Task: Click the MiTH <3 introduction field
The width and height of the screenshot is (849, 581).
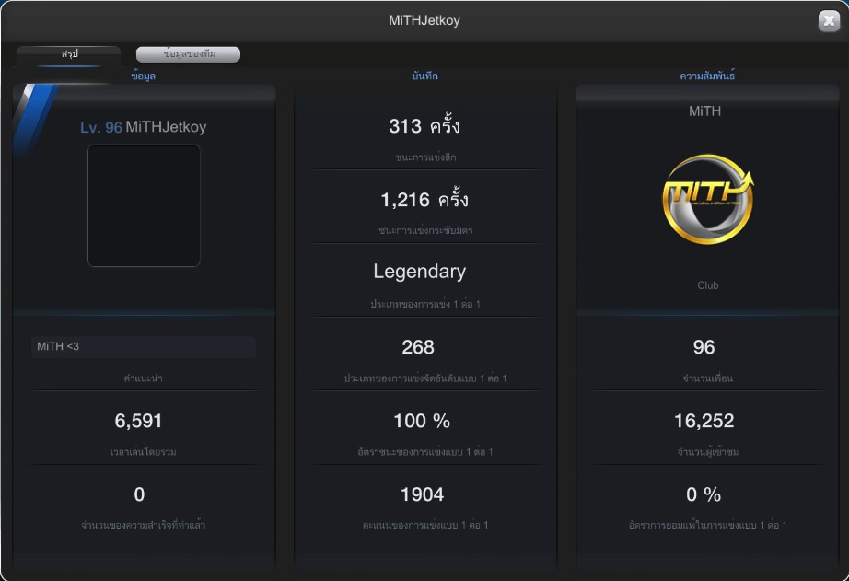Action: coord(143,347)
